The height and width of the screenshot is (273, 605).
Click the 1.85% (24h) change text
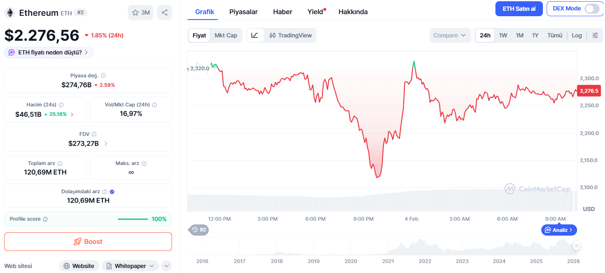(x=104, y=35)
